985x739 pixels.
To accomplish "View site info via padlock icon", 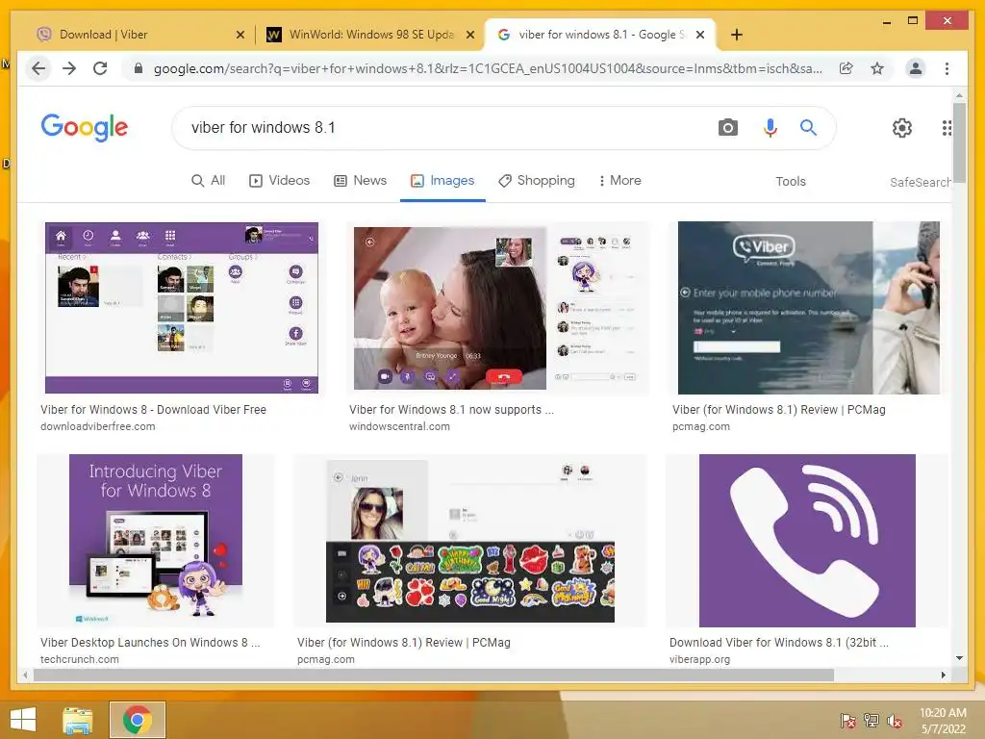I will [x=139, y=68].
